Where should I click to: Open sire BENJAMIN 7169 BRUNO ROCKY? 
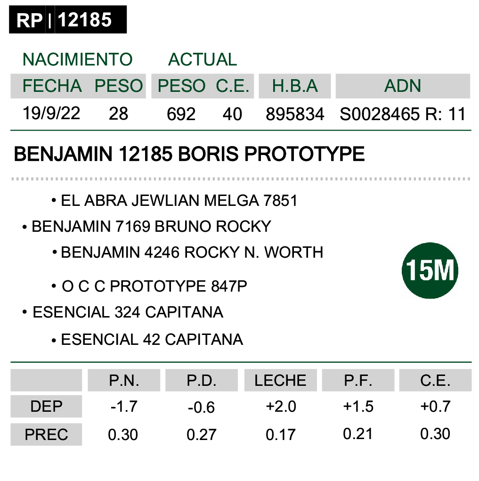[151, 227]
